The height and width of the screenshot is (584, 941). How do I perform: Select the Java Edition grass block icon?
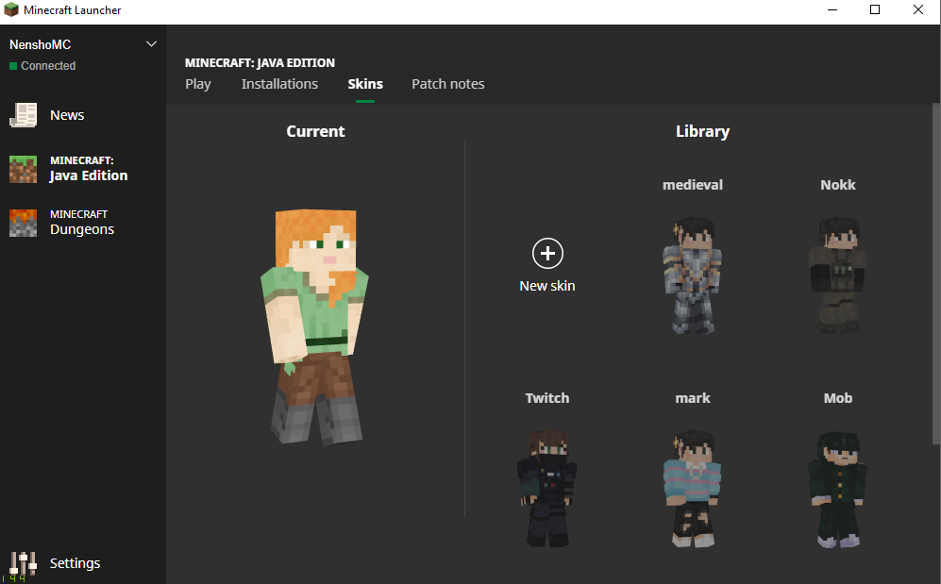click(23, 169)
